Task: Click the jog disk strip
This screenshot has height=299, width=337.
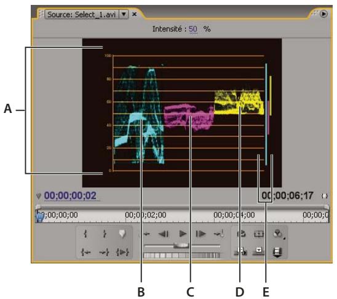Action: [x=181, y=255]
